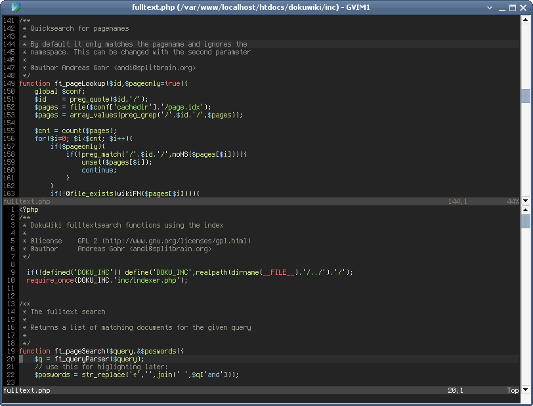Click the '<?php' opening tag on line 1
The image size is (533, 406).
[x=29, y=210]
